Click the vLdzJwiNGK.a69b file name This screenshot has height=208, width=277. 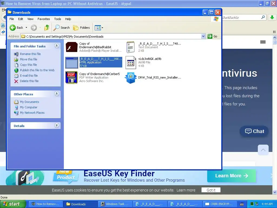(150, 59)
